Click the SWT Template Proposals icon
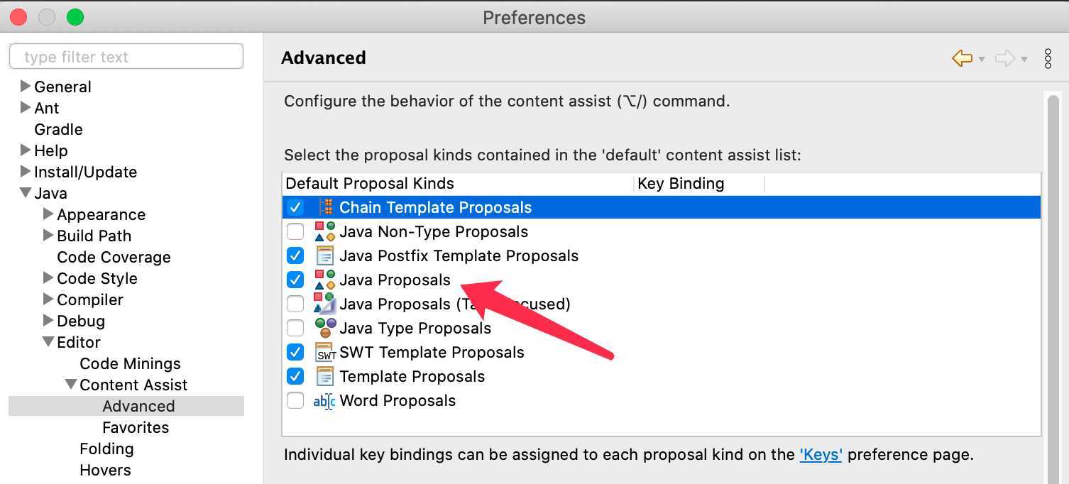1069x484 pixels. coord(325,352)
